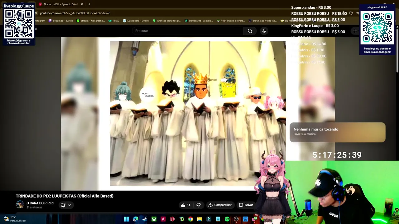Image resolution: width=399 pixels, height=224 pixels.
Task: Click the YouTube search magnifier button
Action: click(250, 31)
